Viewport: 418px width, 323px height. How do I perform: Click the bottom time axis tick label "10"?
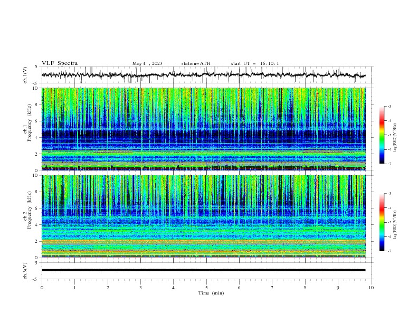(371, 288)
